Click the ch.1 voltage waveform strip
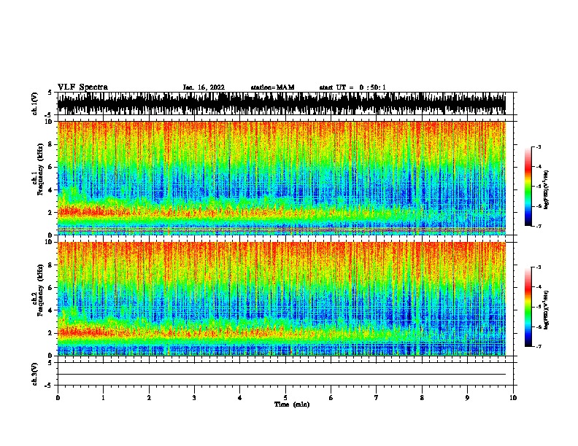This screenshot has width=578, height=446. tap(281, 103)
